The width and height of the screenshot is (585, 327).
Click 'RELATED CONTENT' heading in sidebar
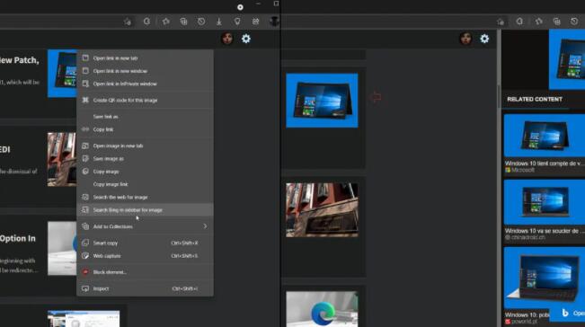tap(535, 99)
